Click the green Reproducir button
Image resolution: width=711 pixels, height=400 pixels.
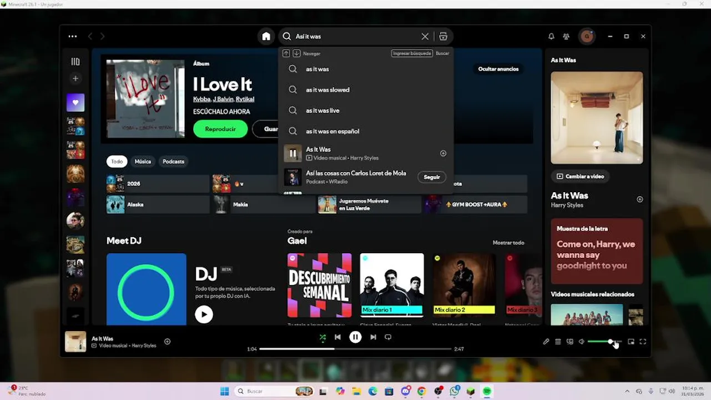click(x=220, y=129)
